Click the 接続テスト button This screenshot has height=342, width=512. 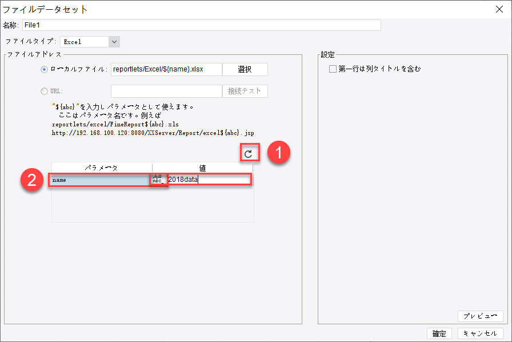click(245, 90)
